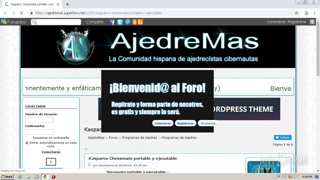Go forward in browser history
Screen dimensions: 320x180
coord(13,13)
